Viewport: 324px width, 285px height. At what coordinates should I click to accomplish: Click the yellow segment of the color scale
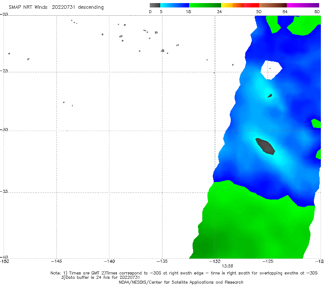(227, 5)
